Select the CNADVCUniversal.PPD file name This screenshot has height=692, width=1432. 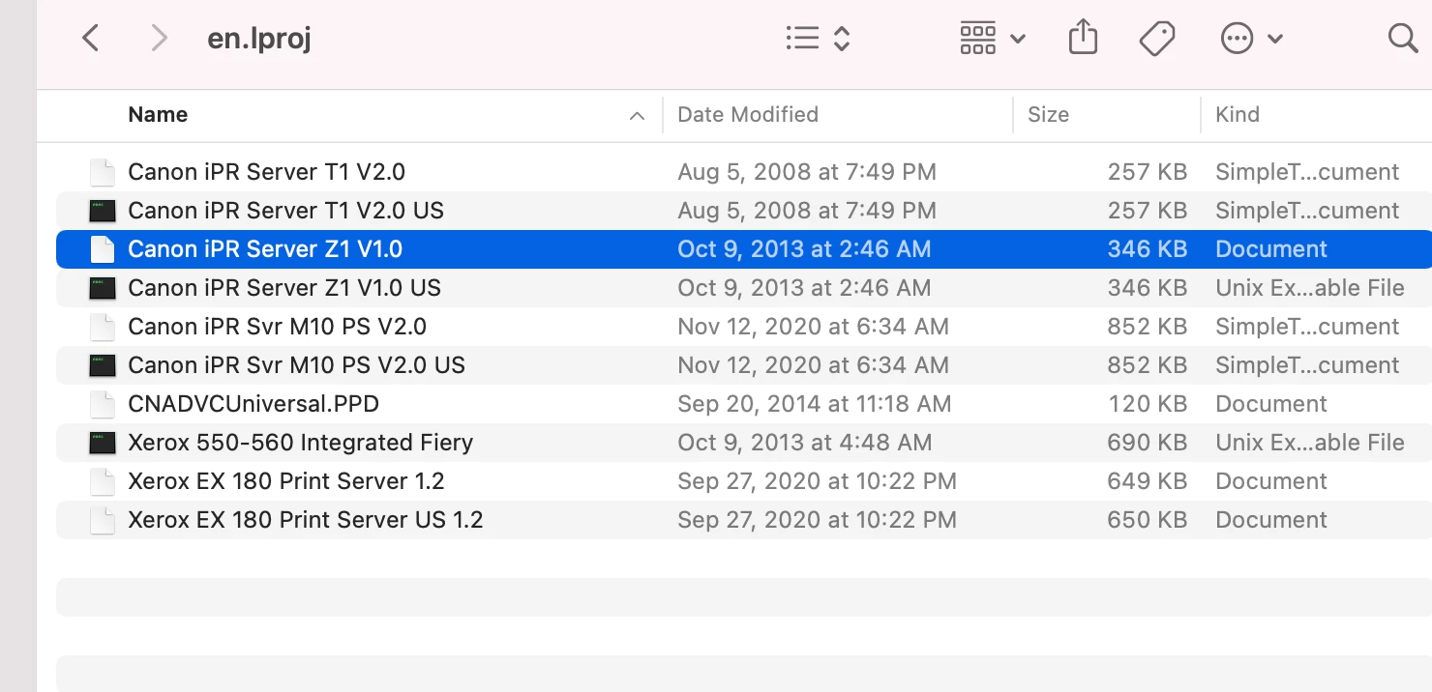pyautogui.click(x=254, y=404)
